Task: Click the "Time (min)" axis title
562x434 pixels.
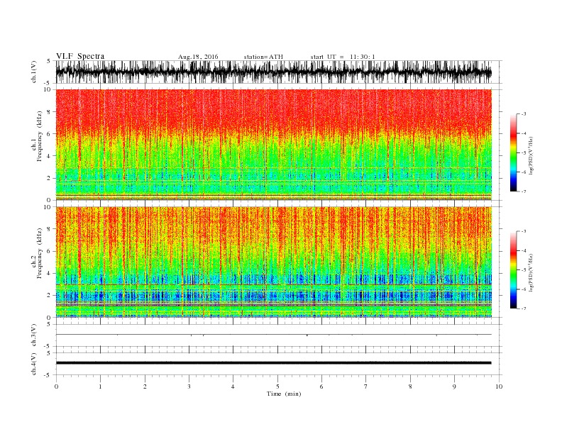Action: (x=284, y=394)
